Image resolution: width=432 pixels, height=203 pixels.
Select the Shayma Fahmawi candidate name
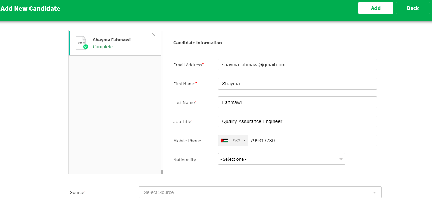(x=112, y=40)
